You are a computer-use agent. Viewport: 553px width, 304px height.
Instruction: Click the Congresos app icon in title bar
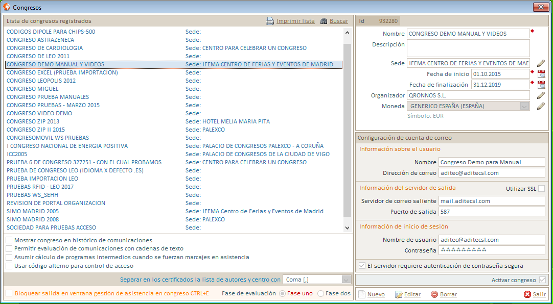(x=6, y=7)
